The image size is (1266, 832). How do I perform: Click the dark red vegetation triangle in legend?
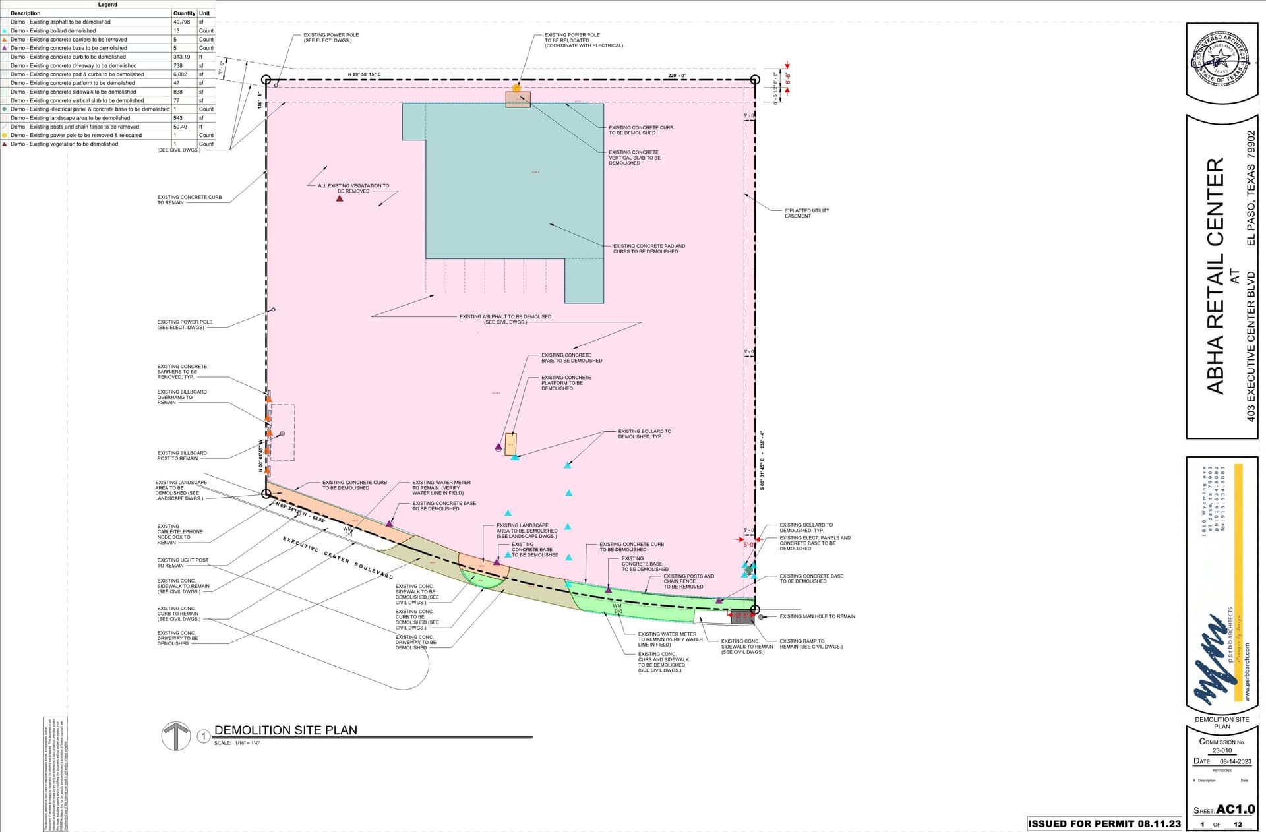[x=5, y=144]
